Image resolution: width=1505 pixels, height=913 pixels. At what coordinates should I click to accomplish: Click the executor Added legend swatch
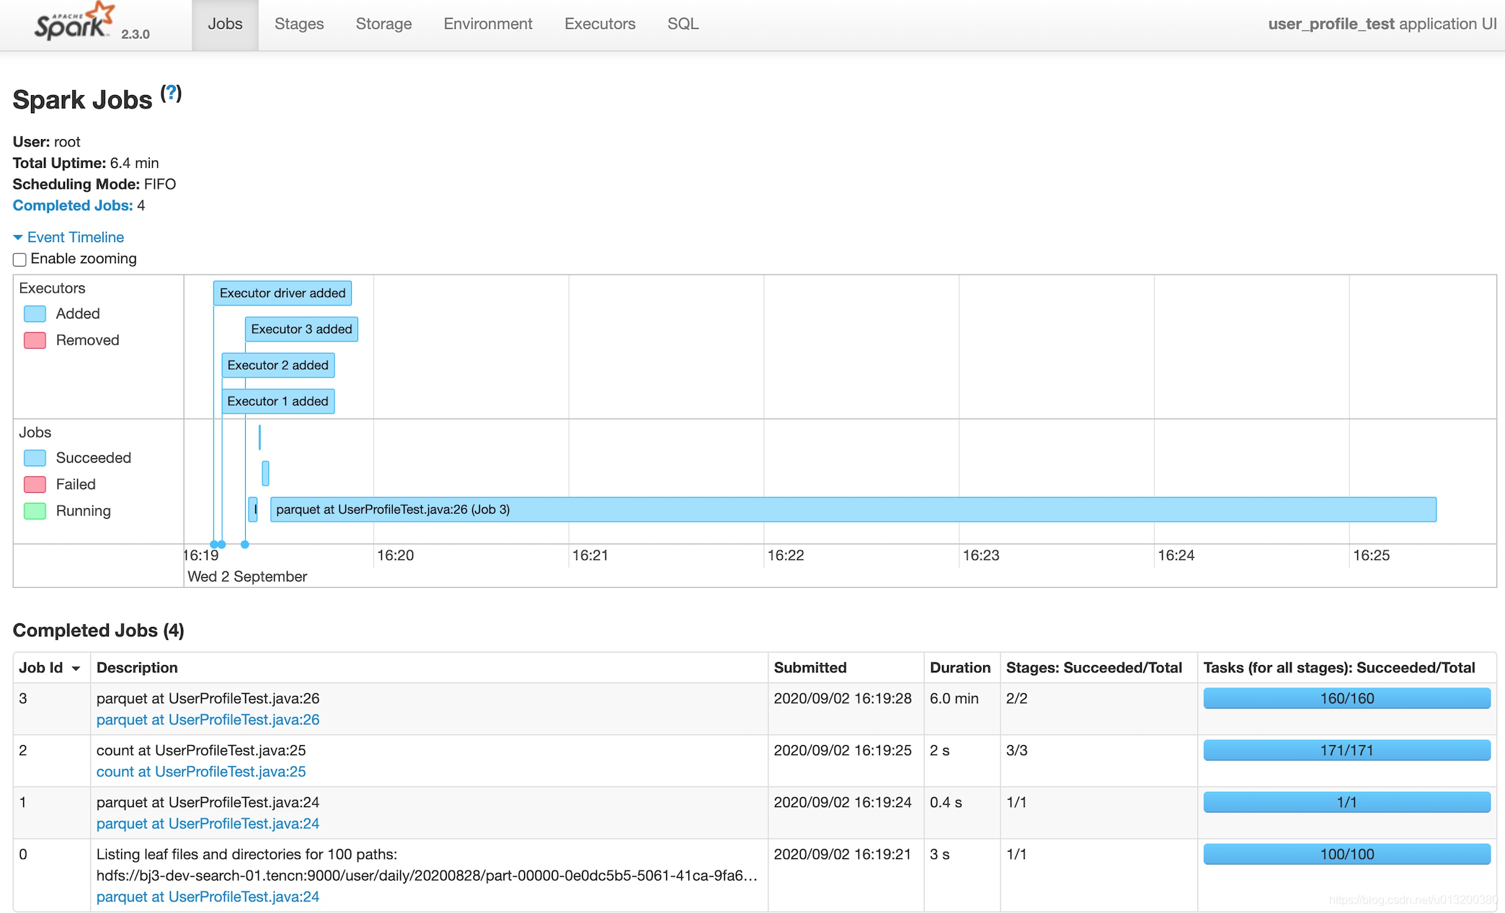35,314
